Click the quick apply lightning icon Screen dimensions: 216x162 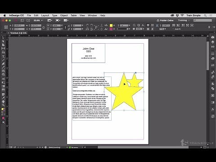209,27
